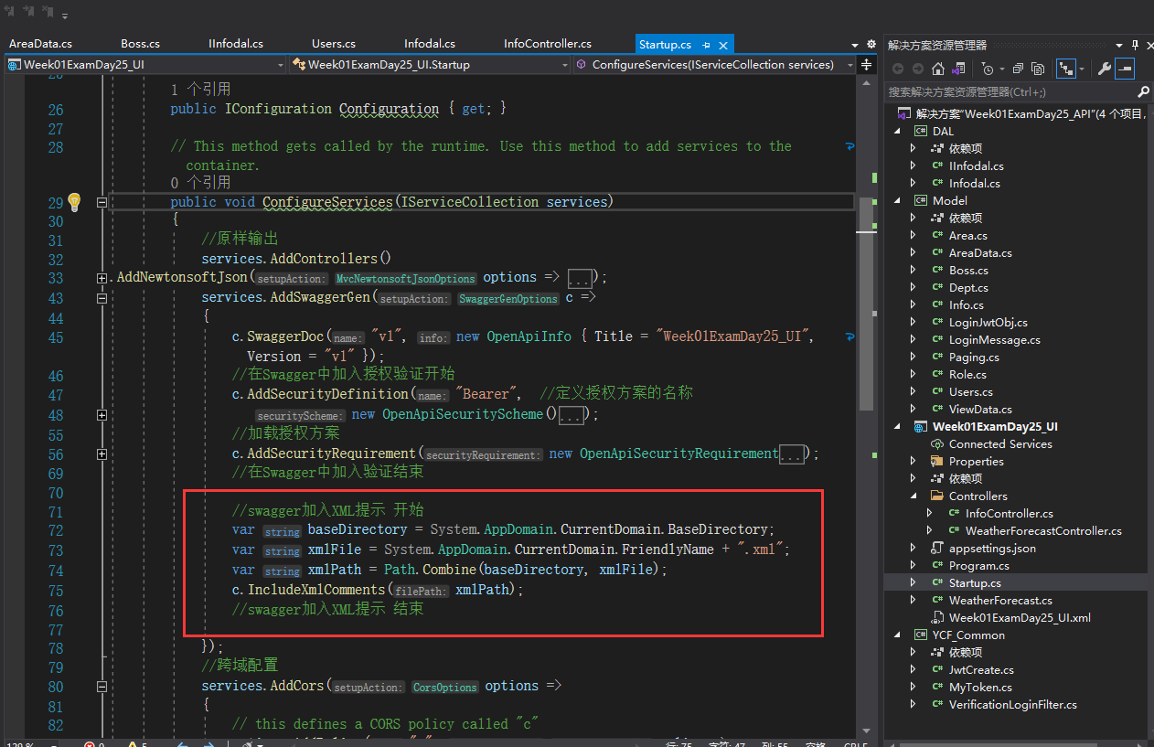The height and width of the screenshot is (747, 1154).
Task: Click the Show All Files icon
Action: 1038,69
